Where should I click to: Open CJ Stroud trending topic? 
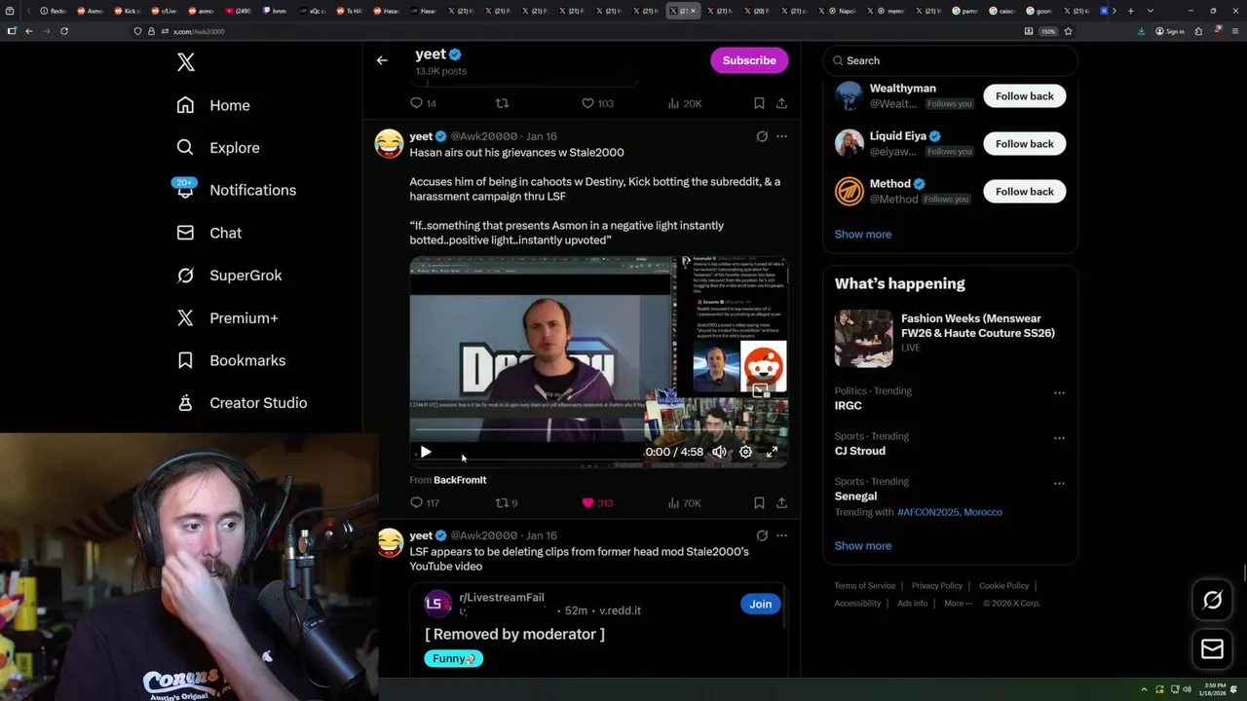tap(859, 451)
